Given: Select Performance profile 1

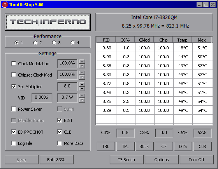Looking at the screenshot, I should [17, 43].
